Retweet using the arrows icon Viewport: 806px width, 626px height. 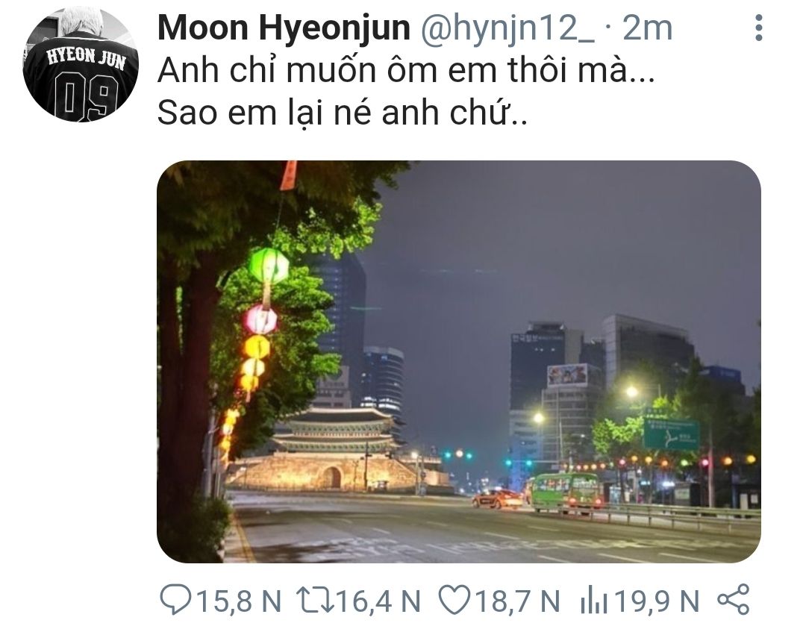(x=315, y=601)
